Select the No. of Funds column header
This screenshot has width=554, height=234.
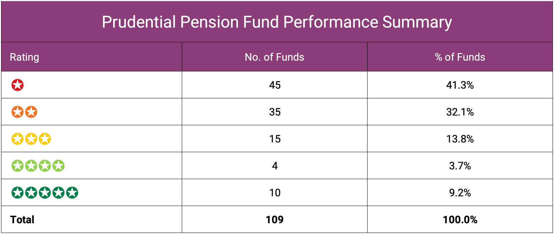274,57
